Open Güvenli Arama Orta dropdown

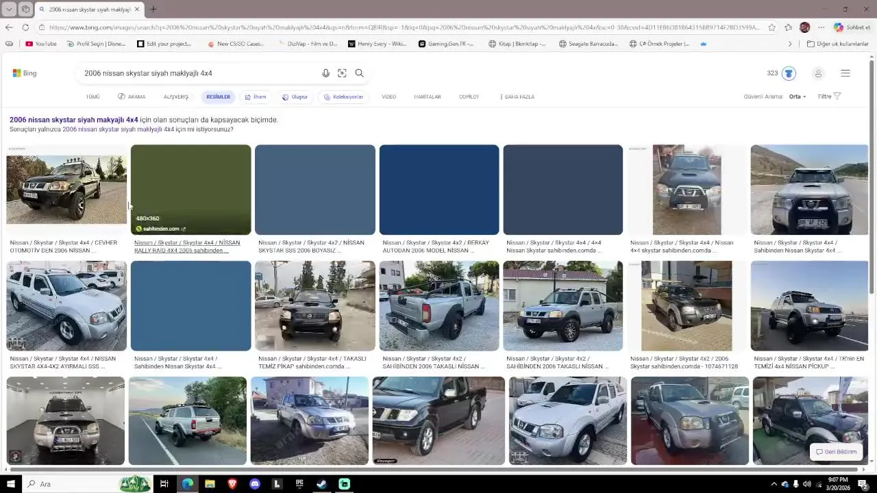(798, 97)
